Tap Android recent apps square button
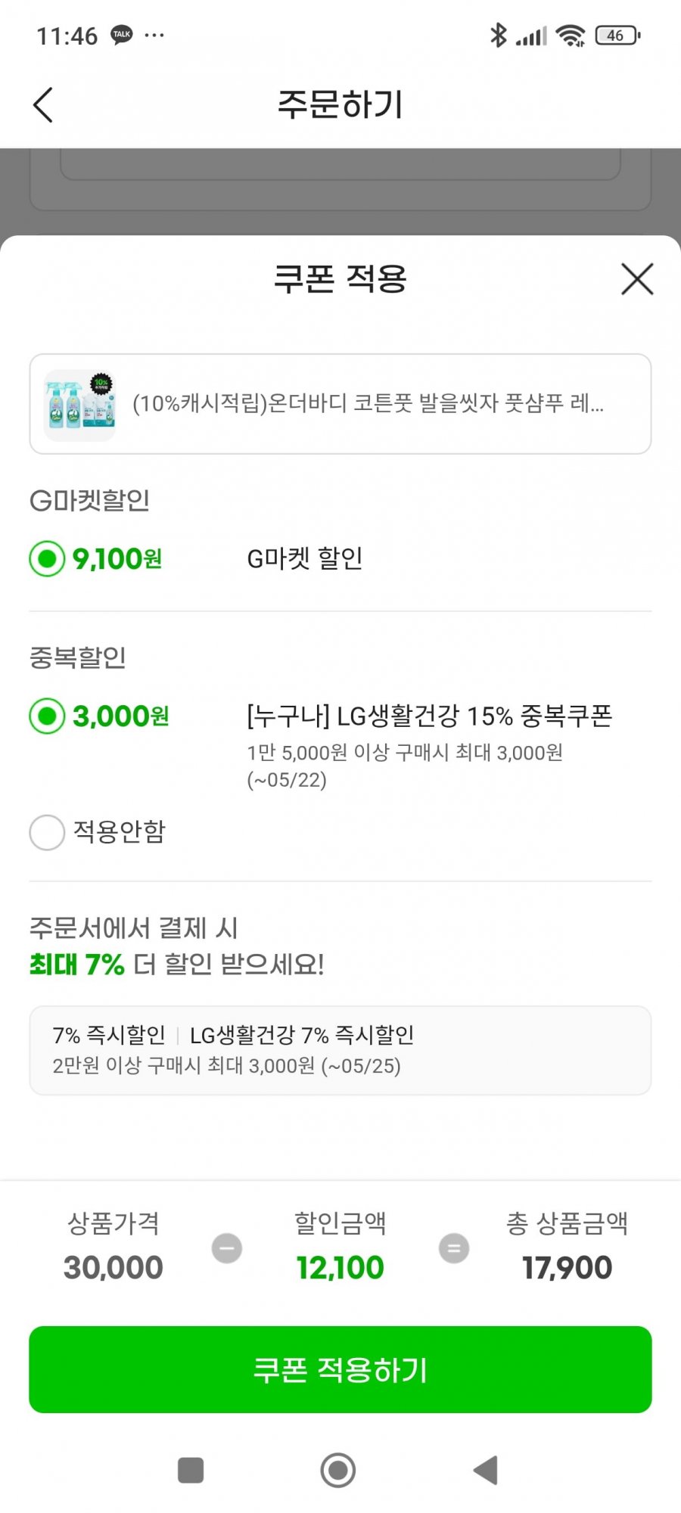This screenshot has width=681, height=1513. click(191, 1470)
